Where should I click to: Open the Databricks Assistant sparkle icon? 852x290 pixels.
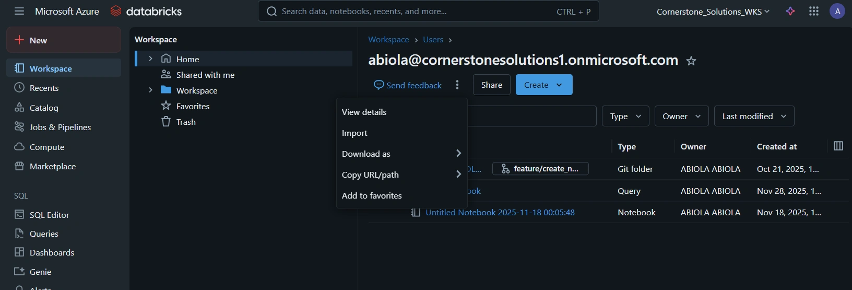tap(790, 11)
